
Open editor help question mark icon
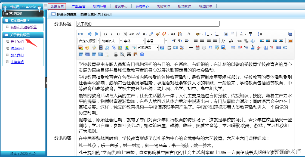(142, 54)
